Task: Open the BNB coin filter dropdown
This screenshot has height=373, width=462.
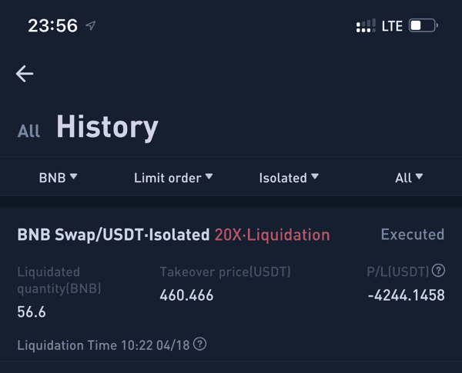Action: pyautogui.click(x=58, y=178)
